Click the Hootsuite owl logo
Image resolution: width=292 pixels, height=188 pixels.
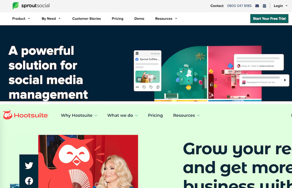8,115
